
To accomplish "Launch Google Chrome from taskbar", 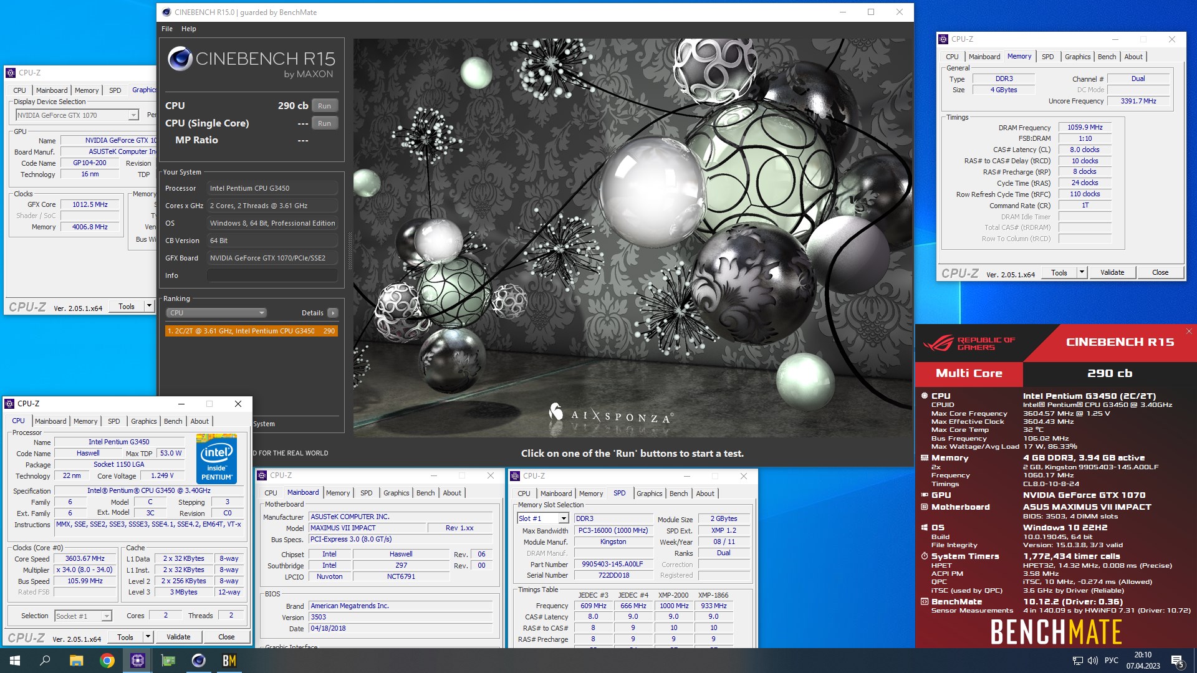I will pyautogui.click(x=107, y=661).
